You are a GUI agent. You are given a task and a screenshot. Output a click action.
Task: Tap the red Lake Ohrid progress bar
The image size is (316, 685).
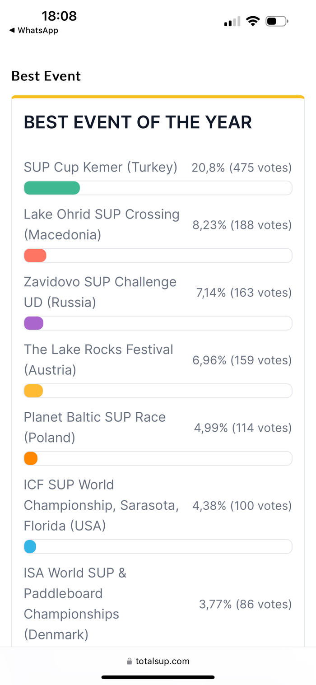click(35, 256)
